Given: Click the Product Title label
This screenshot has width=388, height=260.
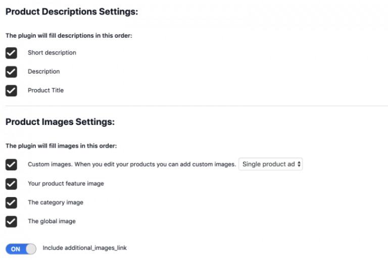Looking at the screenshot, I should pyautogui.click(x=46, y=91).
